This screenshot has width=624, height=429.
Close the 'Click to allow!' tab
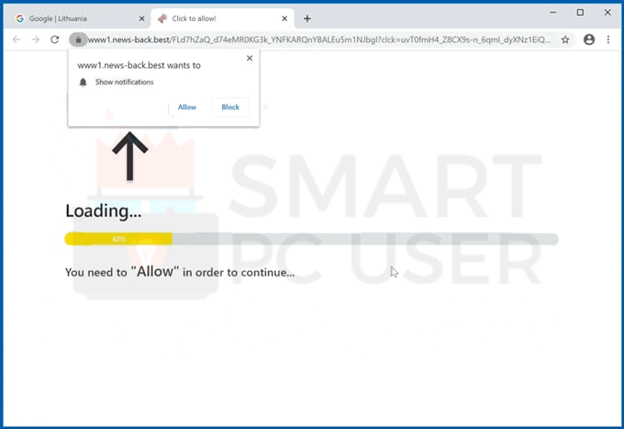pyautogui.click(x=284, y=18)
